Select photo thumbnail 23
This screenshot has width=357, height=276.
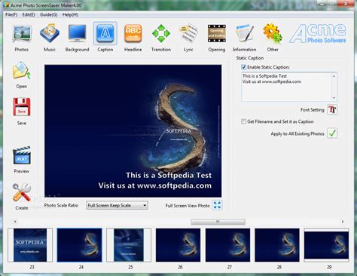click(30, 245)
